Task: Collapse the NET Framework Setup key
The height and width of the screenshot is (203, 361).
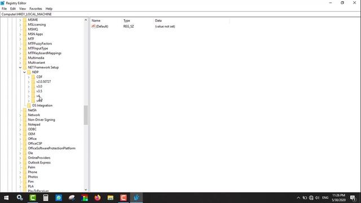Action: 20,68
